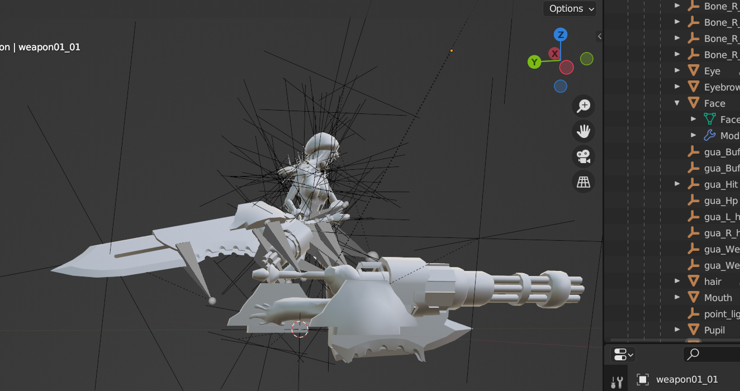The image size is (740, 391).
Task: Click the negative Z blue gizmo circle
Action: [561, 86]
